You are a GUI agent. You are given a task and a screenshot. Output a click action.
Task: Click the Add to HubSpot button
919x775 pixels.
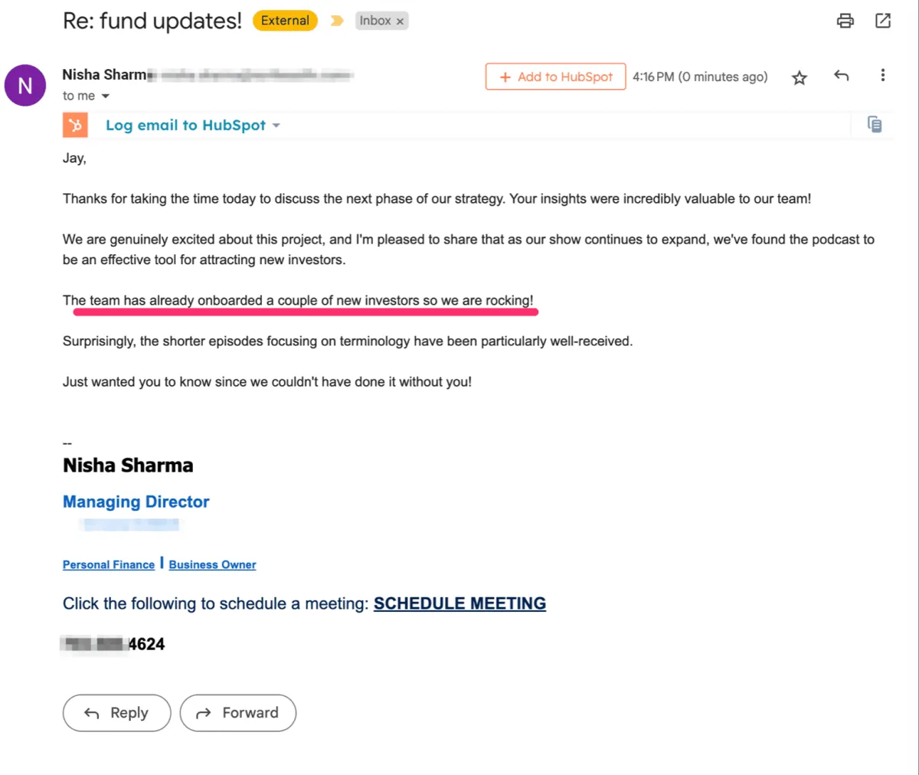tap(555, 77)
